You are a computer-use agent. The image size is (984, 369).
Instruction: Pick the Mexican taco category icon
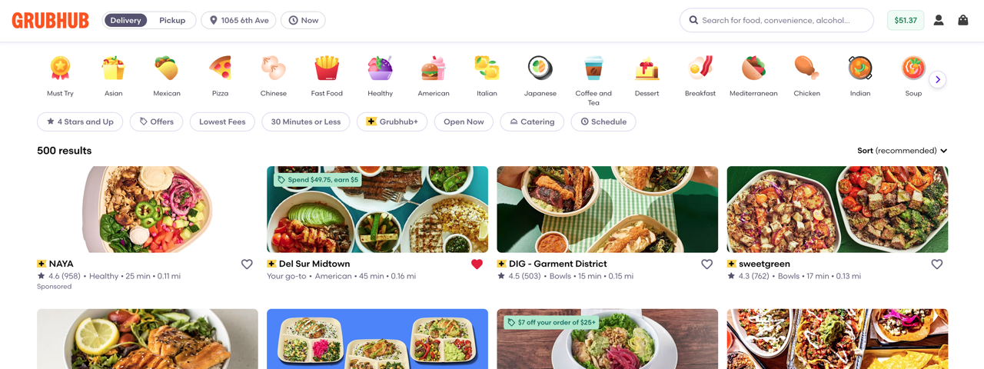coord(167,69)
